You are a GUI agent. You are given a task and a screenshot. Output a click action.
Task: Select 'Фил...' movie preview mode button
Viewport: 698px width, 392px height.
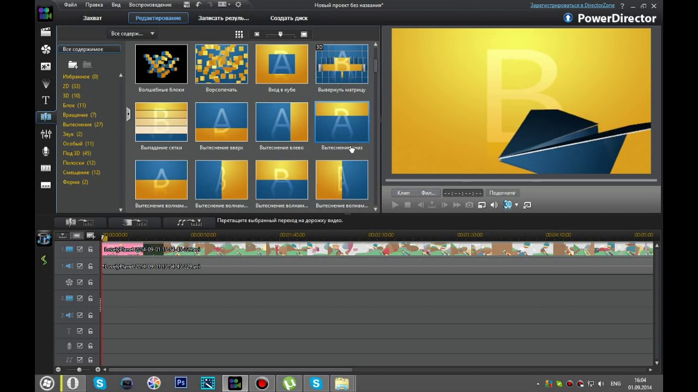click(x=428, y=193)
